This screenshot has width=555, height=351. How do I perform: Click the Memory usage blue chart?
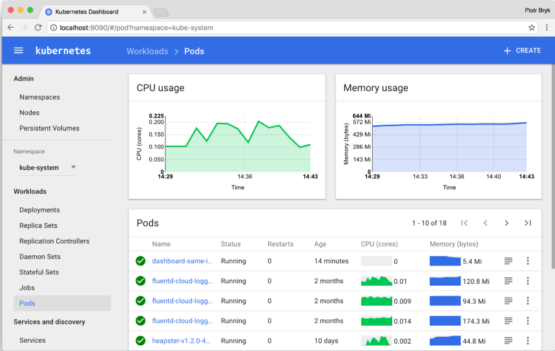point(449,147)
